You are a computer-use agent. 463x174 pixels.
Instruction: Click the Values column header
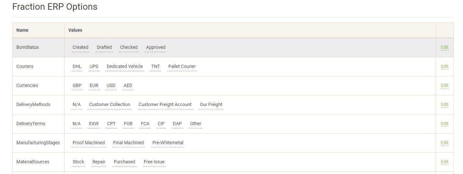(x=75, y=30)
